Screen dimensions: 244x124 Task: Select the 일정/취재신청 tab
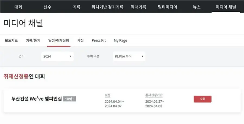[x=59, y=40]
